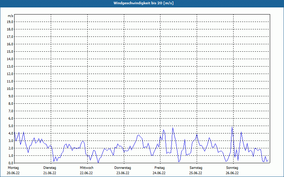
Task: Click the '13,0' y-axis value
Action: click(10, 67)
